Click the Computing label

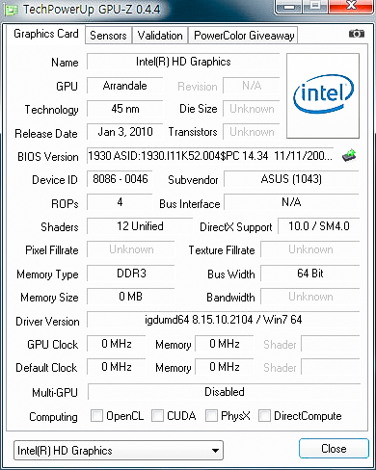click(53, 417)
